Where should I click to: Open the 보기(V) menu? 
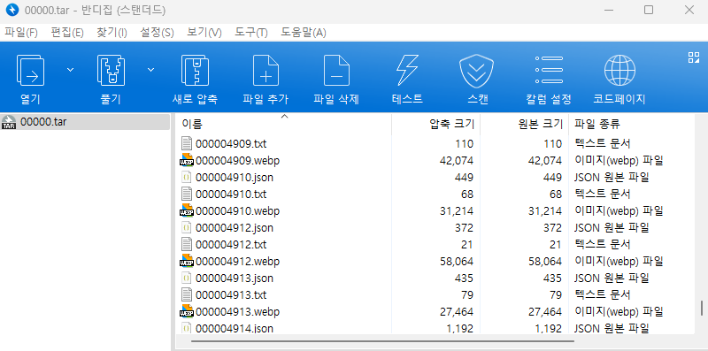coord(204,33)
